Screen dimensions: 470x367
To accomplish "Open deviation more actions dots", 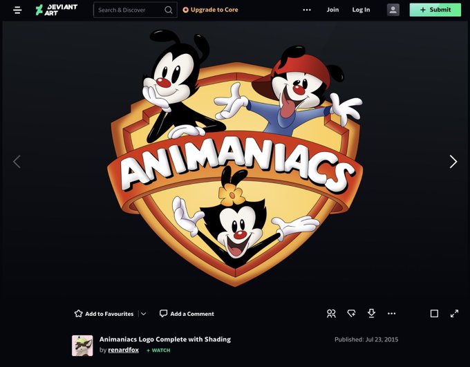I will [391, 314].
